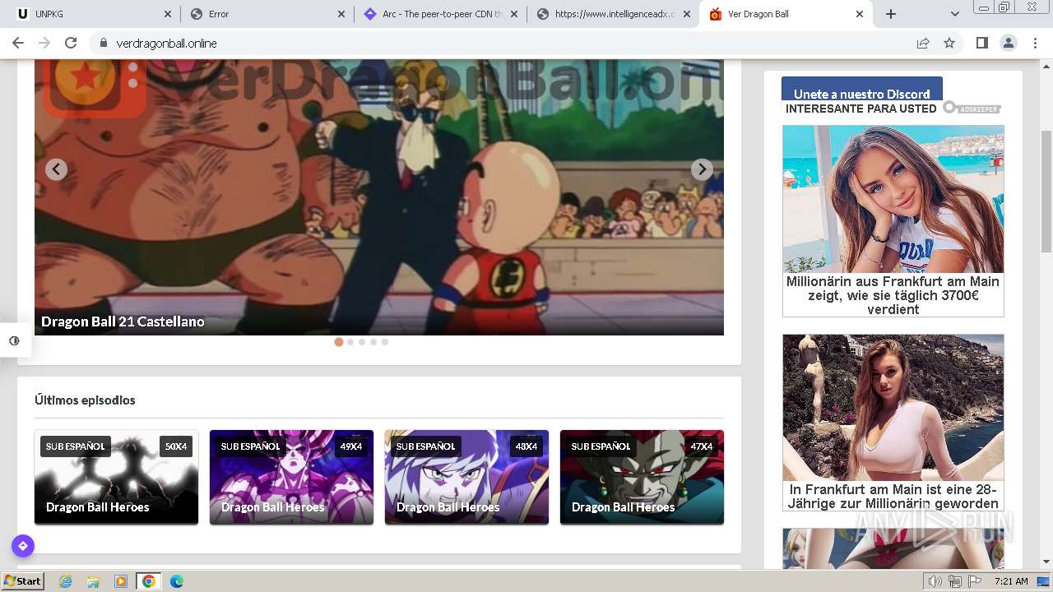
Task: Click the purple Arc widget icon
Action: click(23, 546)
